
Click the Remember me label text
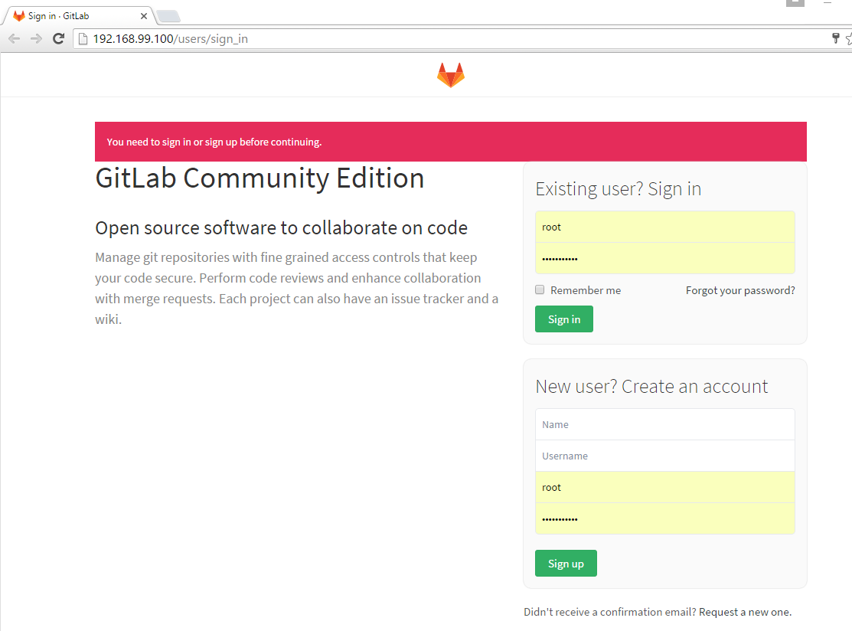click(586, 290)
